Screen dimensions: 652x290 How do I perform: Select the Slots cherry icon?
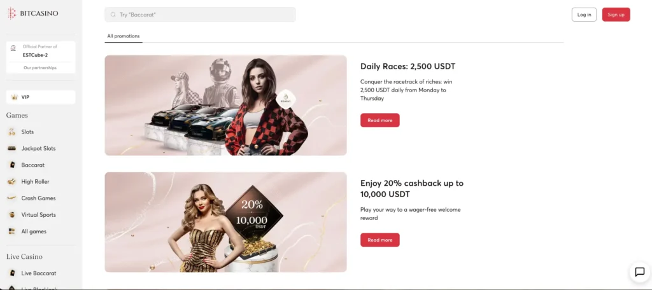[x=12, y=132]
